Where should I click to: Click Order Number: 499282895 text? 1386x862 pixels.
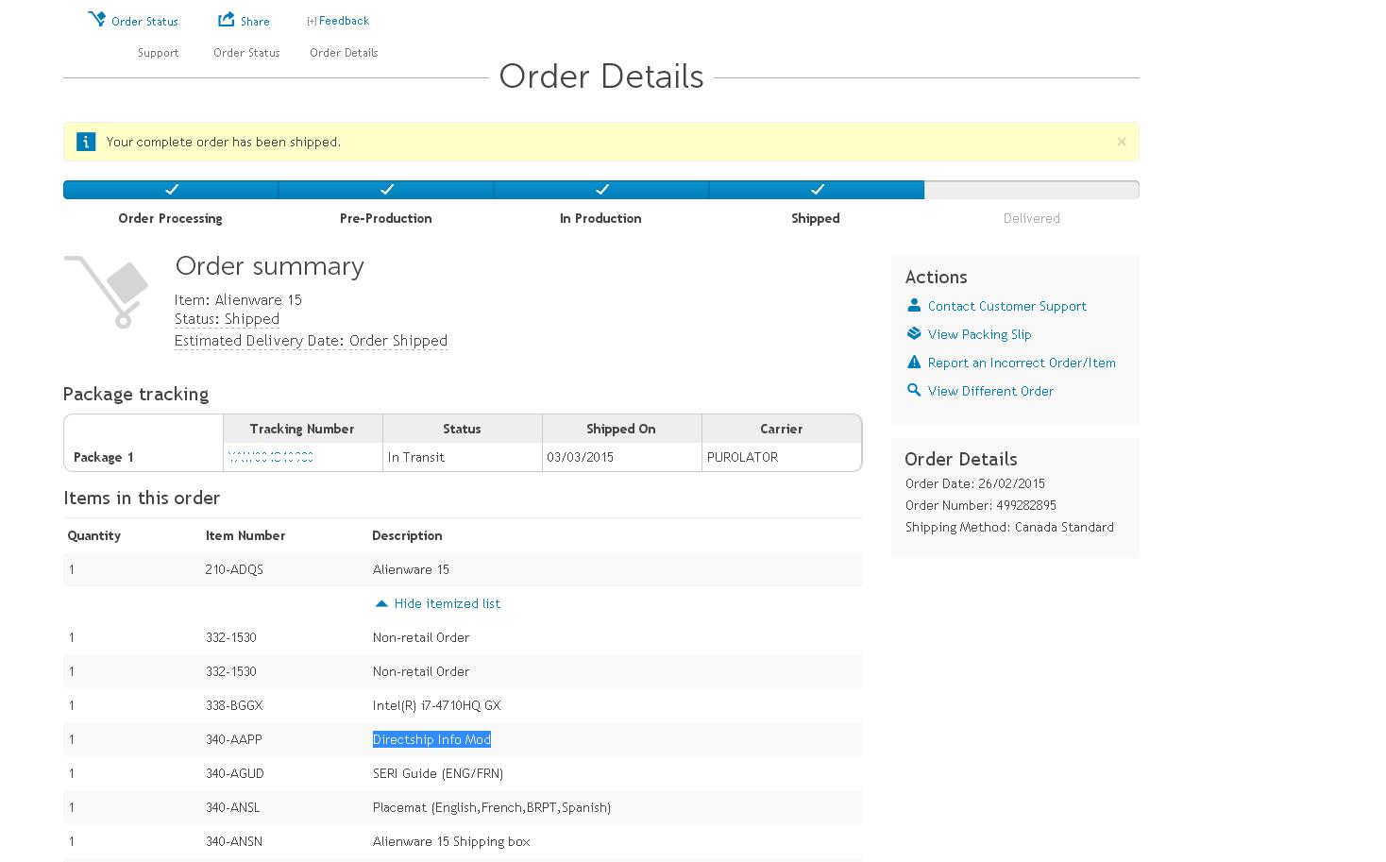coord(980,505)
